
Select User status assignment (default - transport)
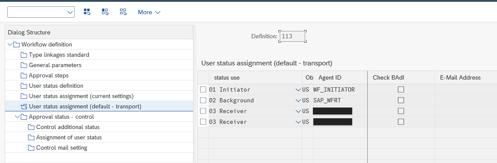(85, 106)
